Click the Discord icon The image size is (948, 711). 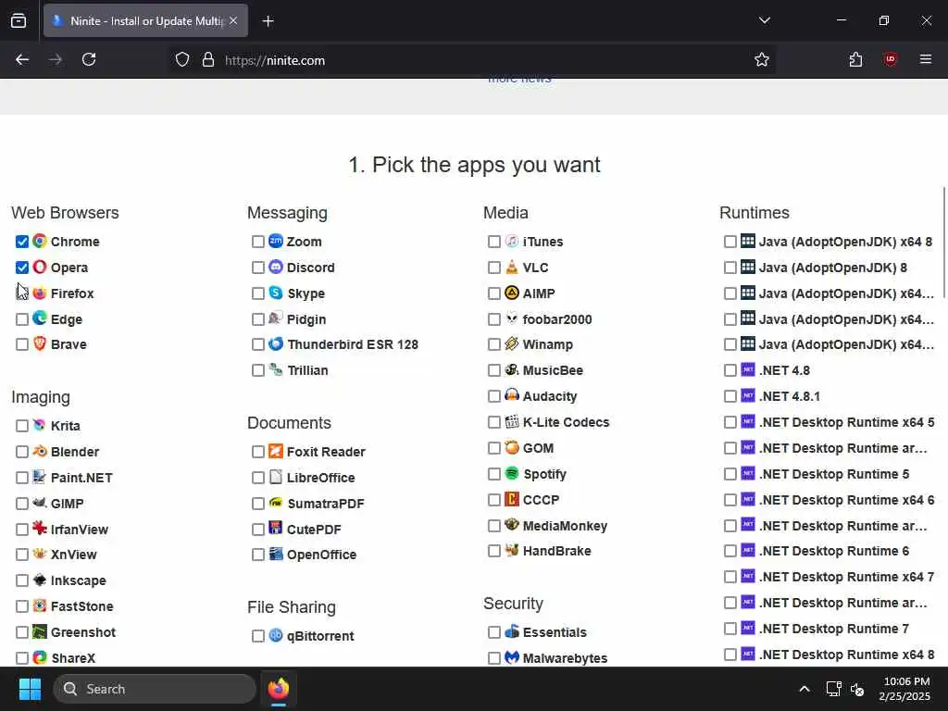point(276,267)
